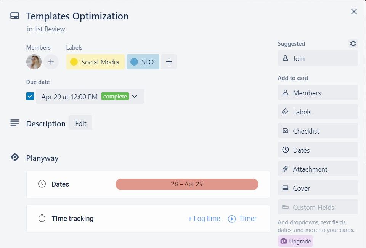Screen dimensions: 366x248
Task: Open Cover from the Add to card menu
Action: coord(318,188)
